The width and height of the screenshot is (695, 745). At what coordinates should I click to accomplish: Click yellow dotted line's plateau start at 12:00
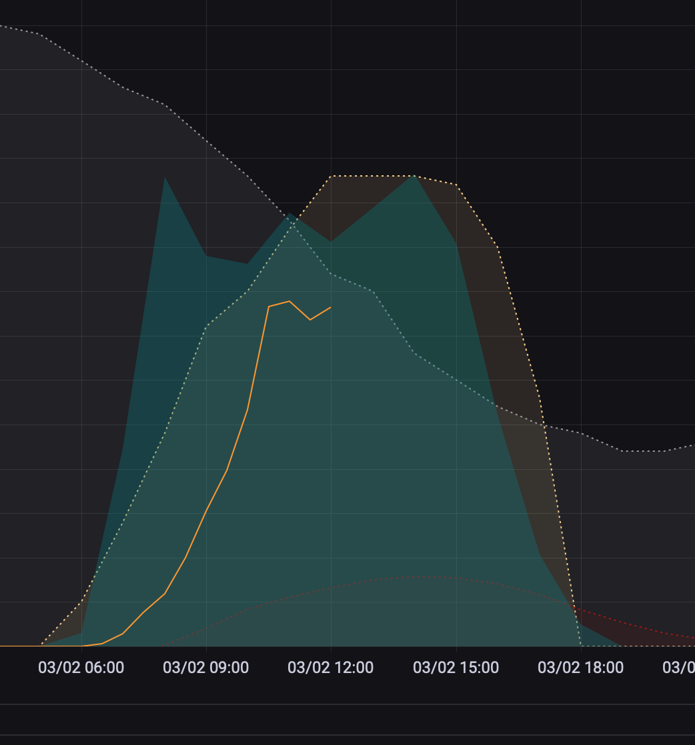pos(331,177)
